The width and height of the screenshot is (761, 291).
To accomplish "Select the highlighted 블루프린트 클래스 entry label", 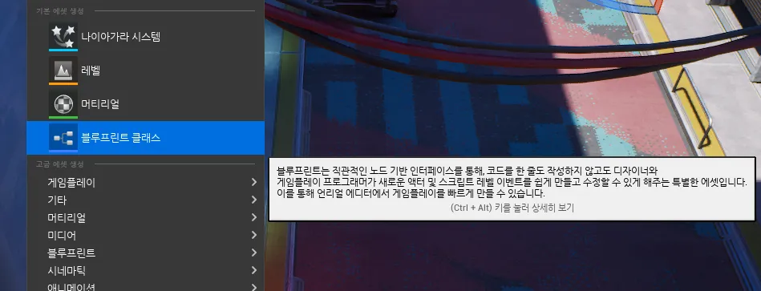I will (121, 138).
